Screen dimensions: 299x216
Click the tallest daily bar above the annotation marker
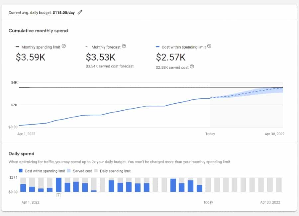click(58, 185)
